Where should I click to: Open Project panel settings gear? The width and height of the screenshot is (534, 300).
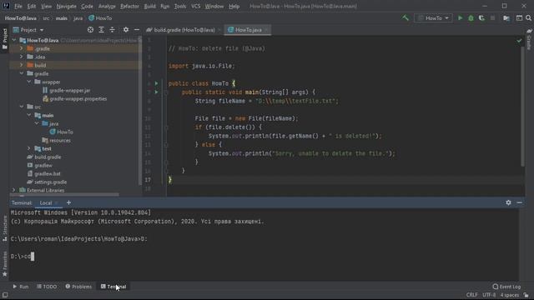pos(126,30)
